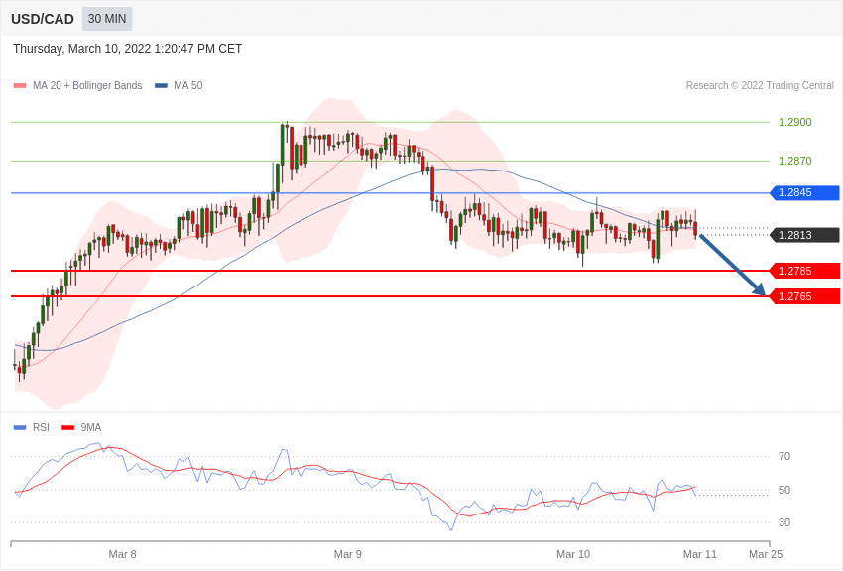The image size is (843, 571).
Task: Toggle the MA 50 legend swatch
Action: (x=161, y=85)
